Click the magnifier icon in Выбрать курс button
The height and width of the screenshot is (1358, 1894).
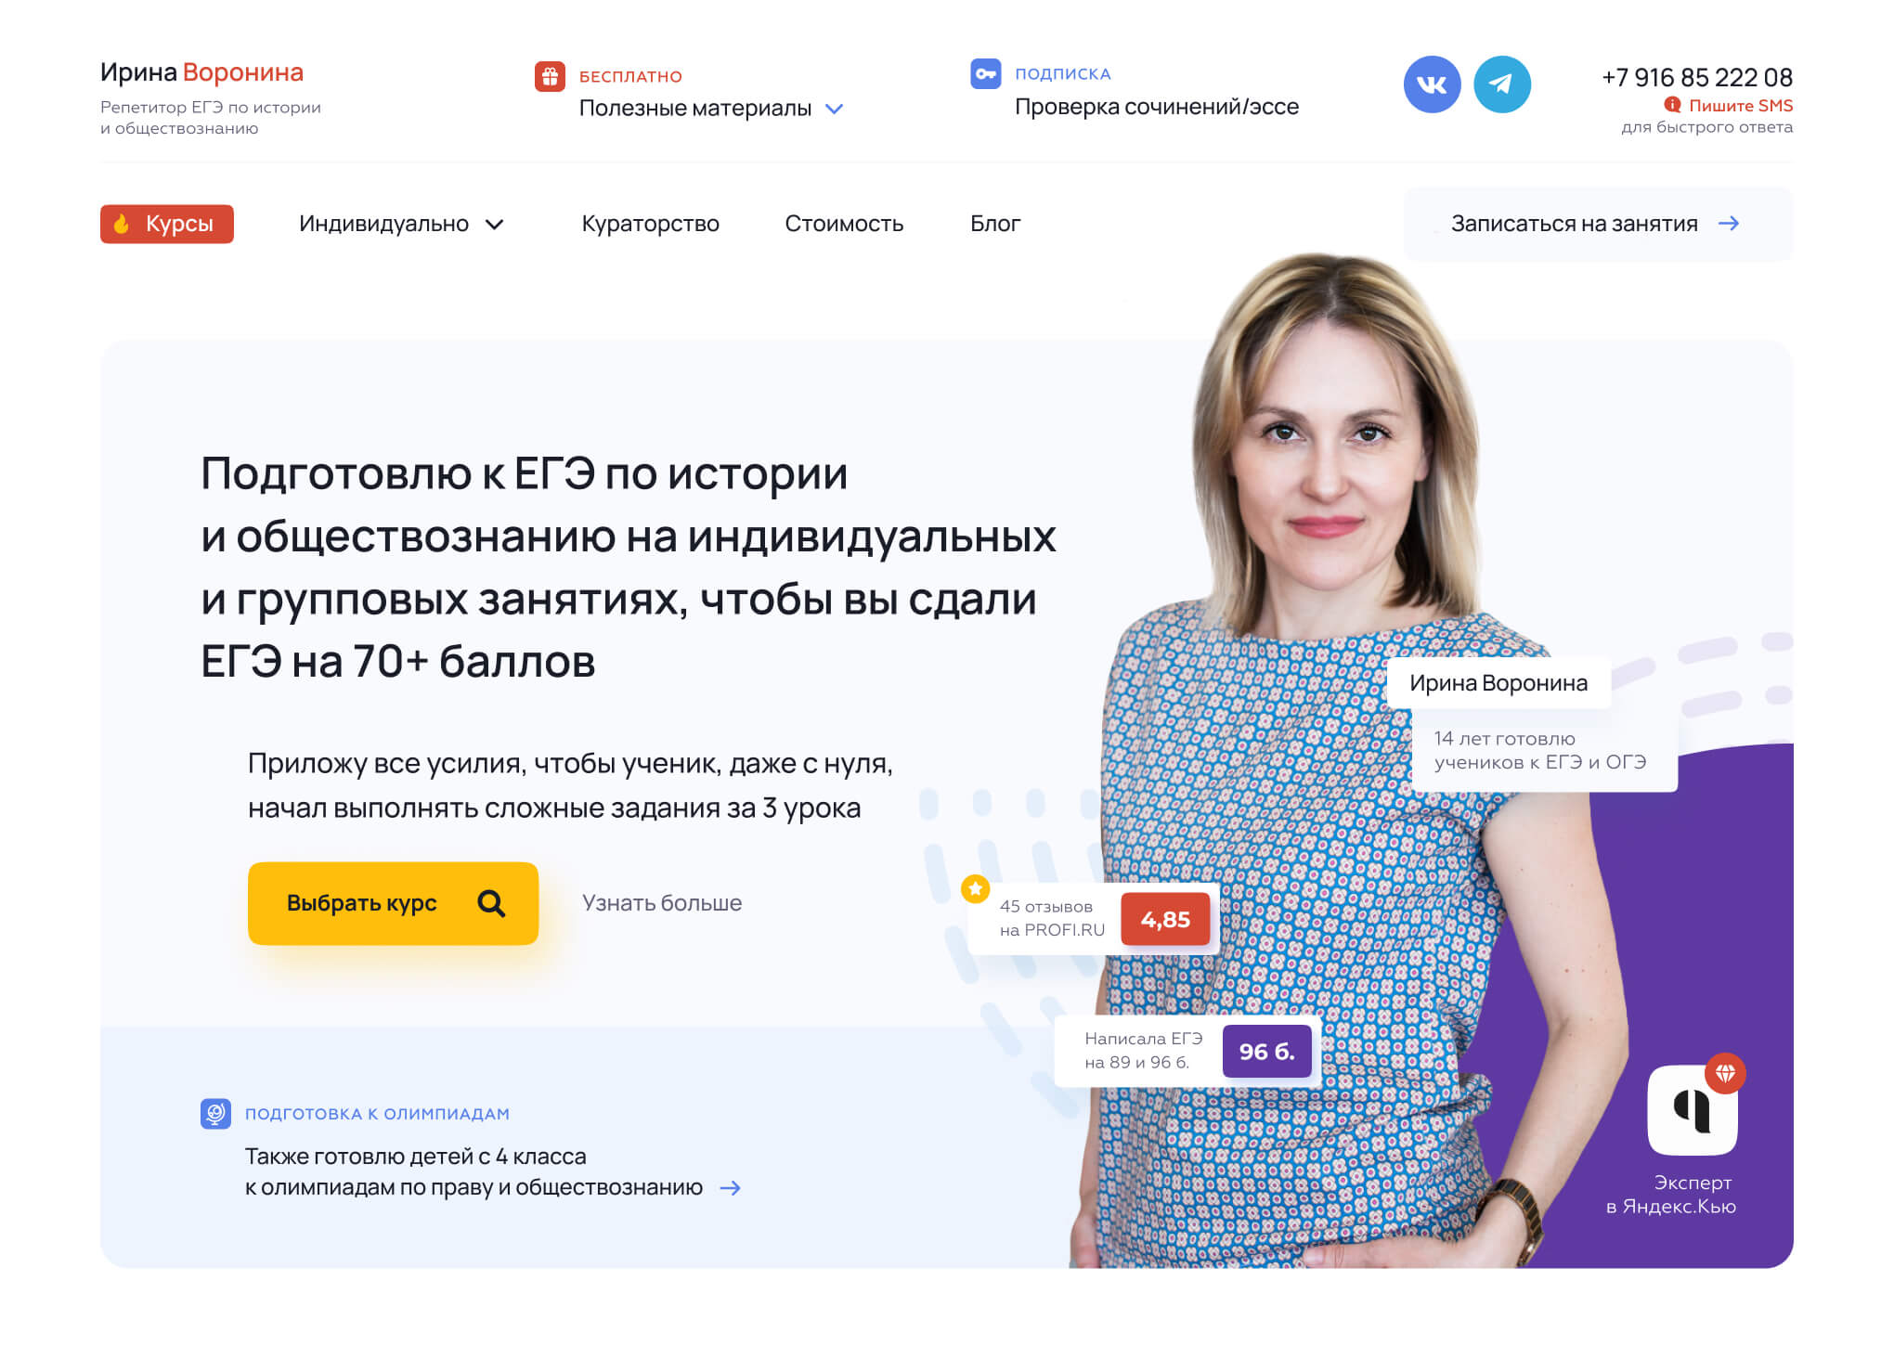tap(491, 903)
